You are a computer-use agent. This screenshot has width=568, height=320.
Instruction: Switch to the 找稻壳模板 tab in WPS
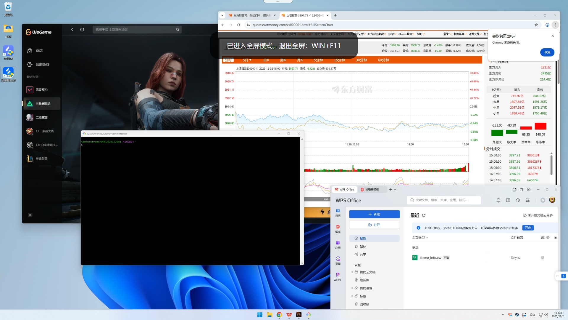click(x=372, y=189)
